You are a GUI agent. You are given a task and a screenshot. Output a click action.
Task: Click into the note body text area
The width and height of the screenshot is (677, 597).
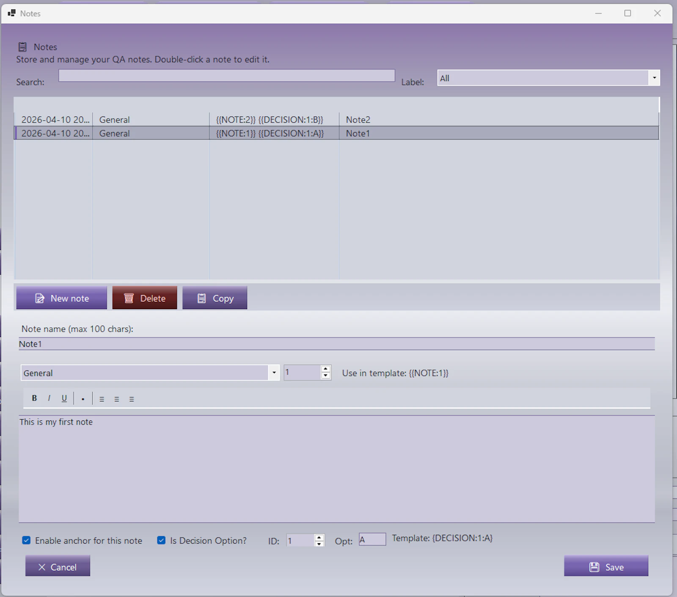click(x=337, y=469)
